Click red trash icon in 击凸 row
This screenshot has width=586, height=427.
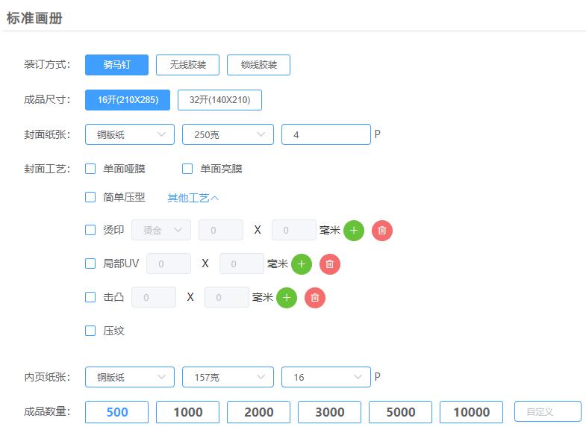(x=315, y=297)
